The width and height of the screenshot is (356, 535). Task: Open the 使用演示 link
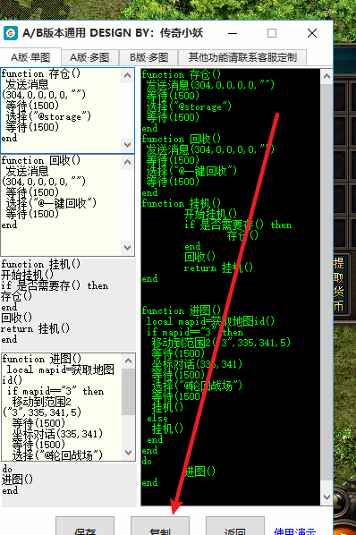(294, 531)
